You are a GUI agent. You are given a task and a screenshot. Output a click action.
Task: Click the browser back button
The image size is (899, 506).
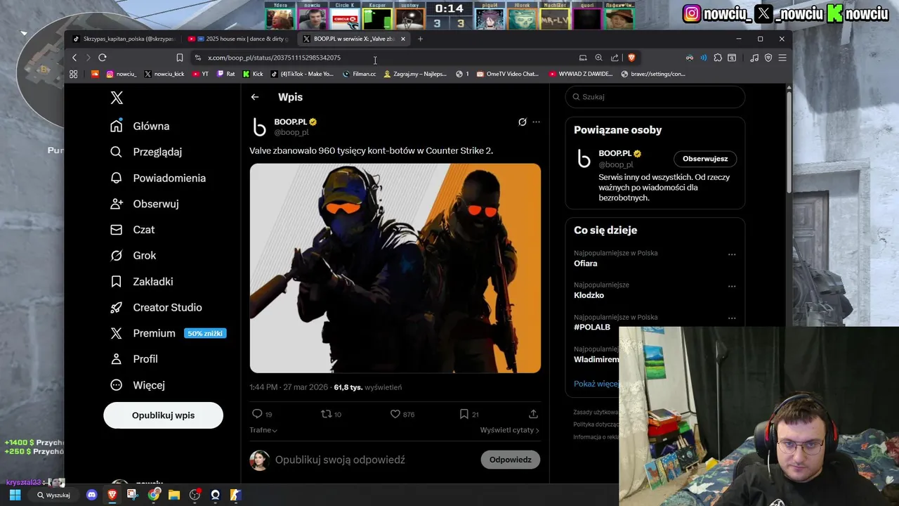point(74,58)
